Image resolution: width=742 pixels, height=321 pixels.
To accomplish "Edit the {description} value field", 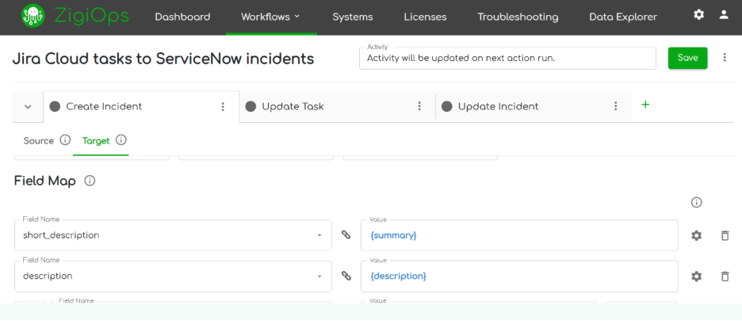I will [519, 276].
